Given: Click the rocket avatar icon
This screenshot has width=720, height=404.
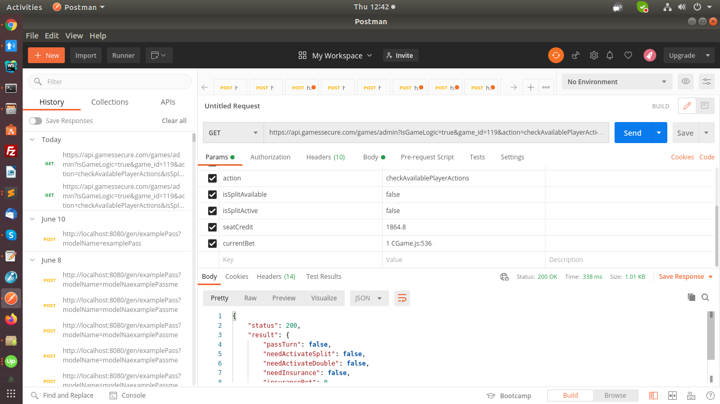Looking at the screenshot, I should click(649, 55).
